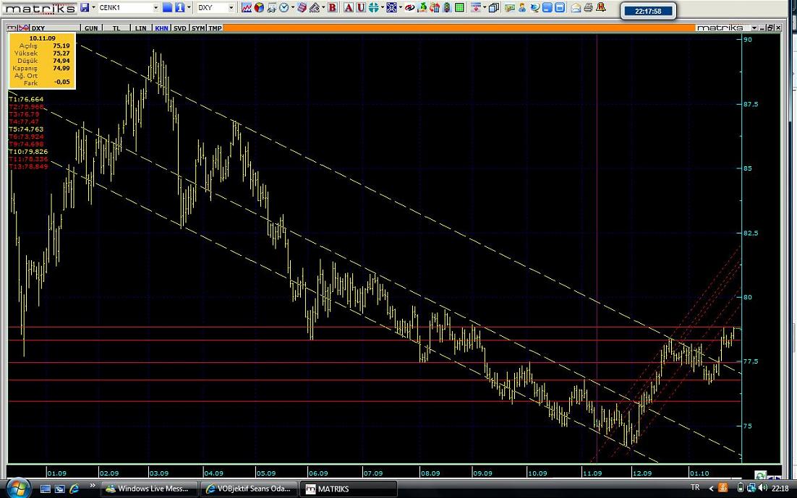Click the printer icon
The width and height of the screenshot is (797, 498).
[588, 8]
